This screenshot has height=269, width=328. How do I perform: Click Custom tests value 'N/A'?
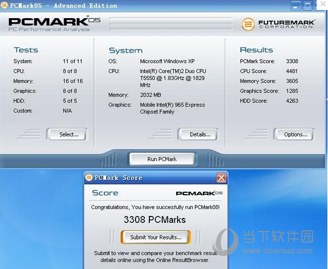67,110
